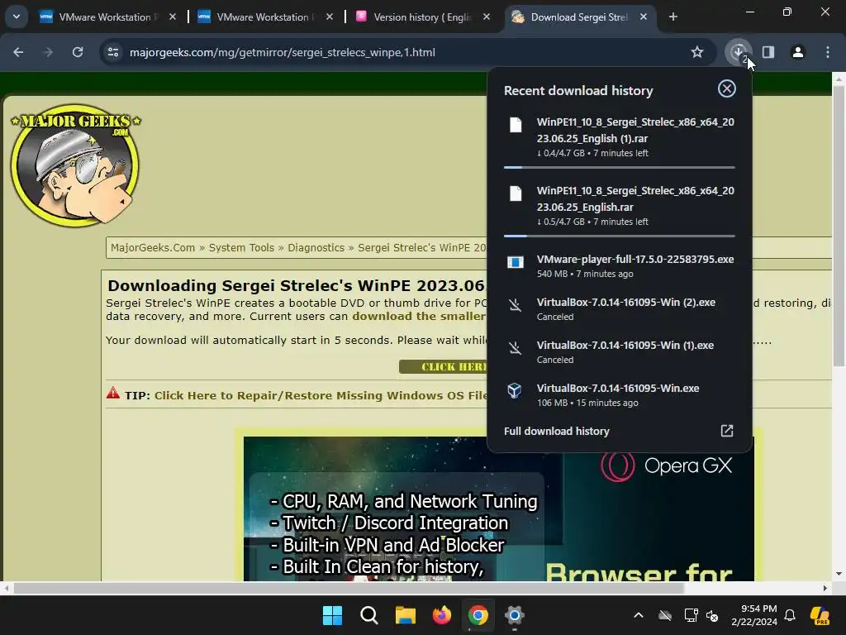Screen dimensions: 846x635
Task: Click the forward navigation arrow
Action: (x=48, y=52)
